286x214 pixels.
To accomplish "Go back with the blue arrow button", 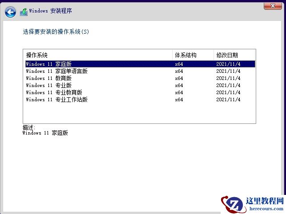I will coord(10,12).
